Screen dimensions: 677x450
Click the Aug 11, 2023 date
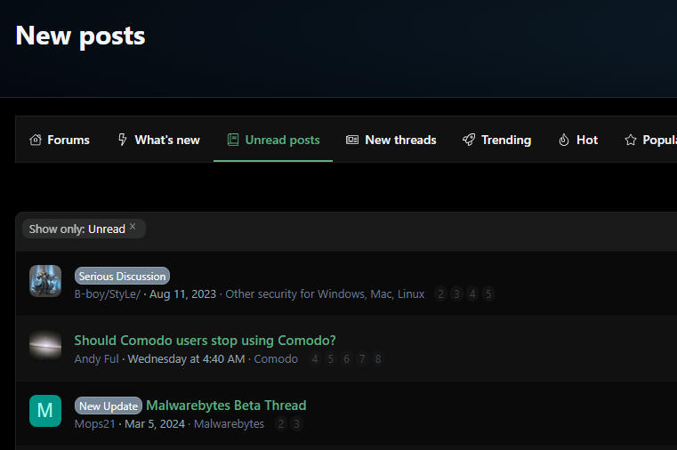tap(182, 294)
